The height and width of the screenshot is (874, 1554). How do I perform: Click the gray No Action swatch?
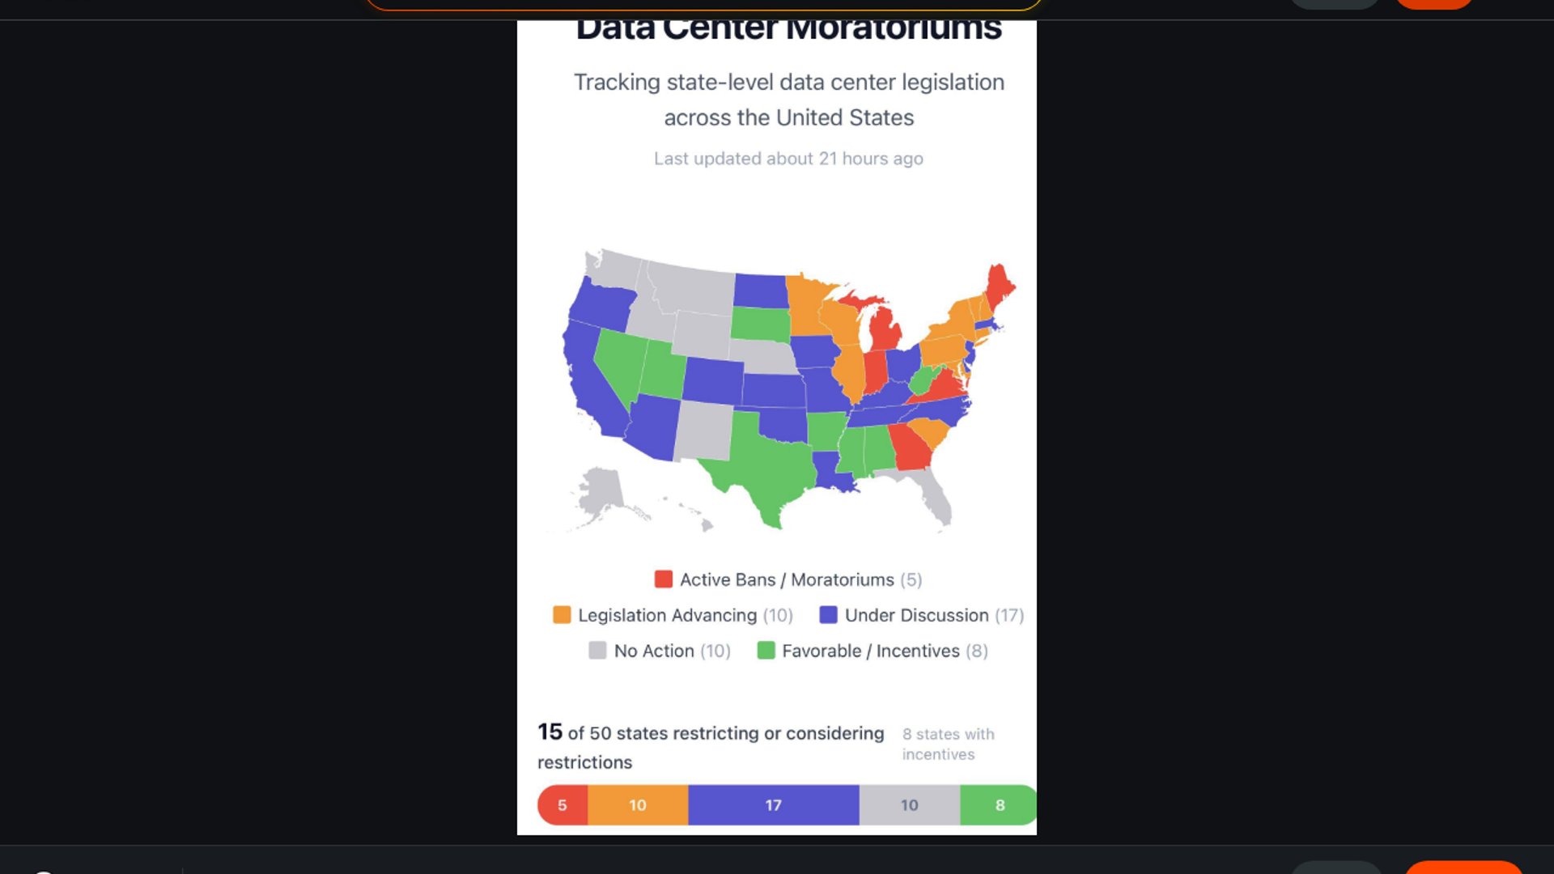pyautogui.click(x=597, y=651)
